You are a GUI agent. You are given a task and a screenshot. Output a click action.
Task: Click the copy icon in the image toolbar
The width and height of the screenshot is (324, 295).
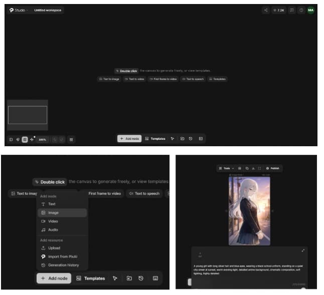tap(247, 168)
